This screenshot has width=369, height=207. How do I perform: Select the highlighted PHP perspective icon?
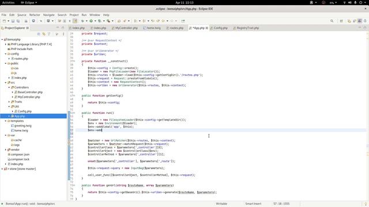tap(360, 21)
